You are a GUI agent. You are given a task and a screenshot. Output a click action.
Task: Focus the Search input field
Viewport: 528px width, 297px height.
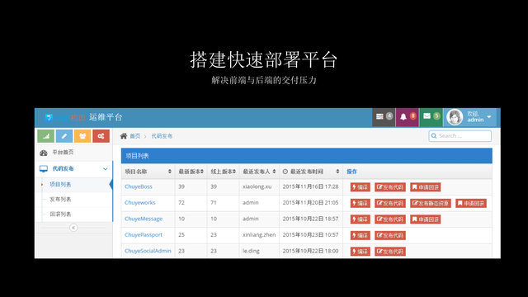(x=460, y=135)
